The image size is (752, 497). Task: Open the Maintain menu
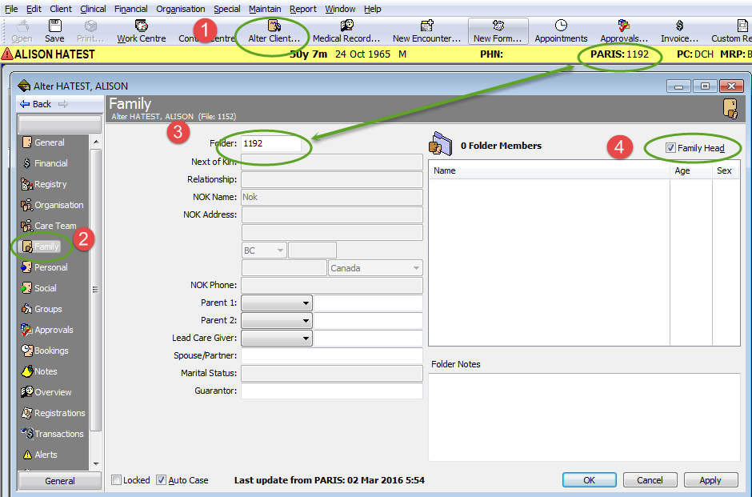pos(264,9)
